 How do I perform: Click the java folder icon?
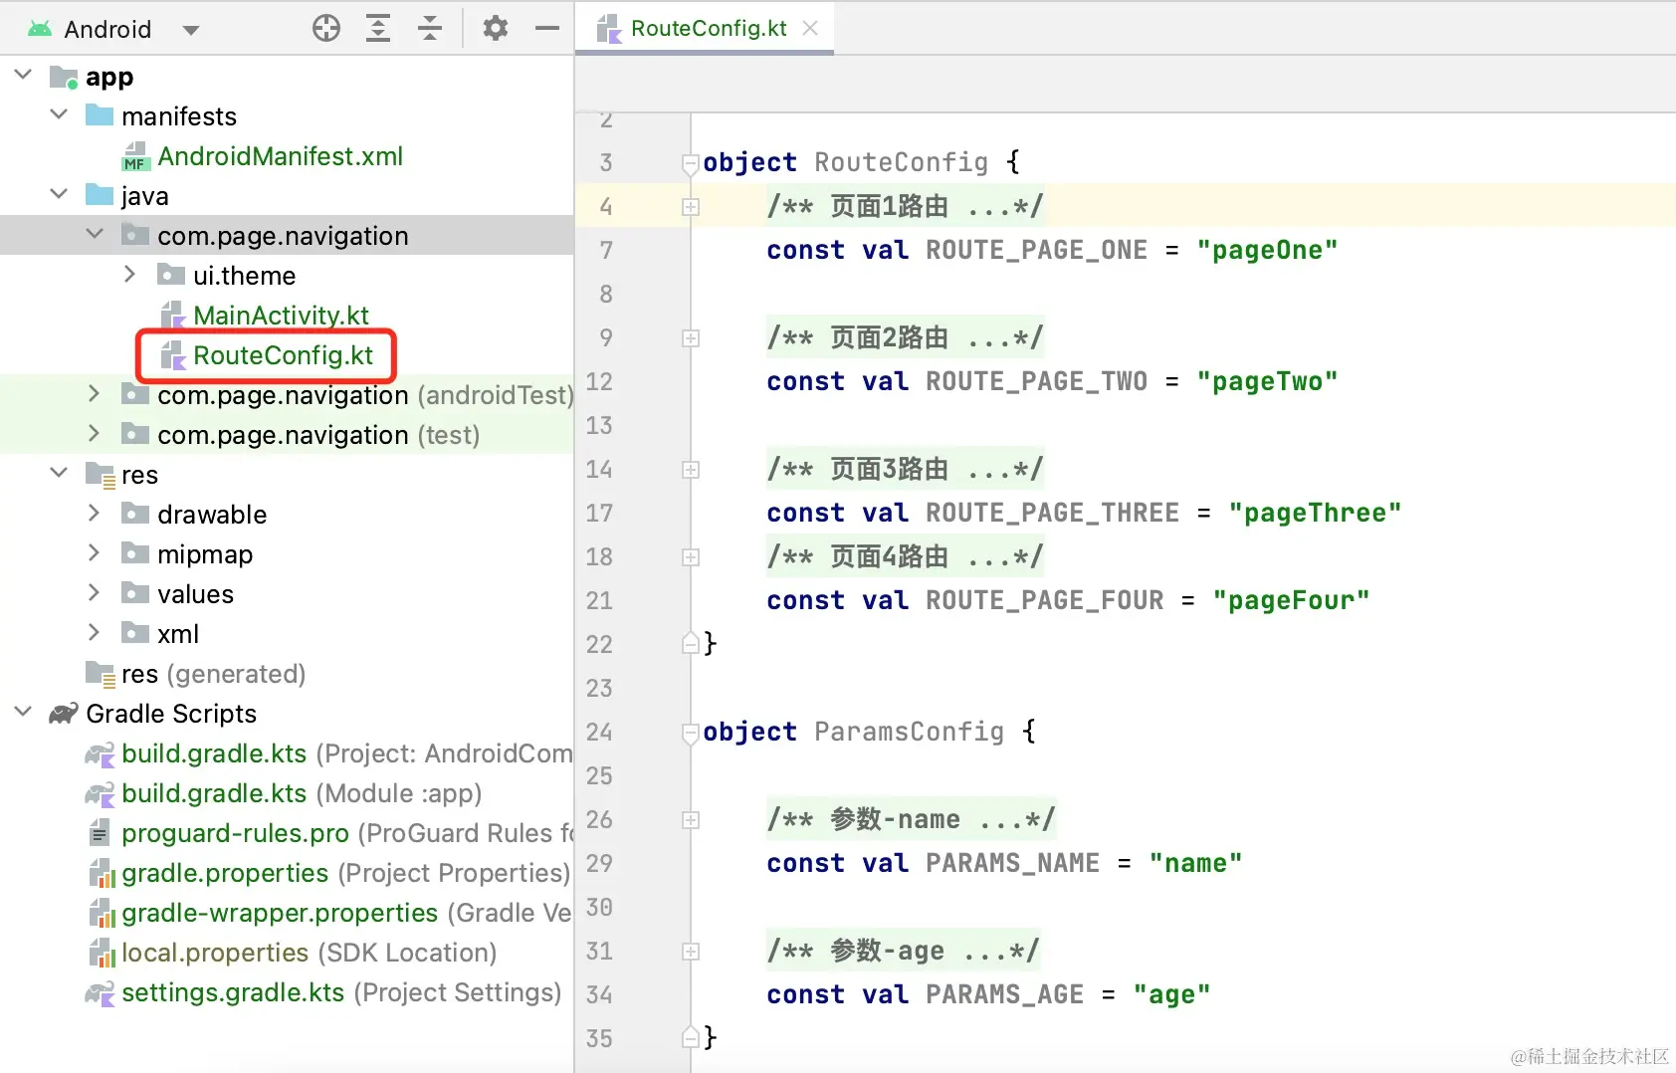tap(100, 195)
